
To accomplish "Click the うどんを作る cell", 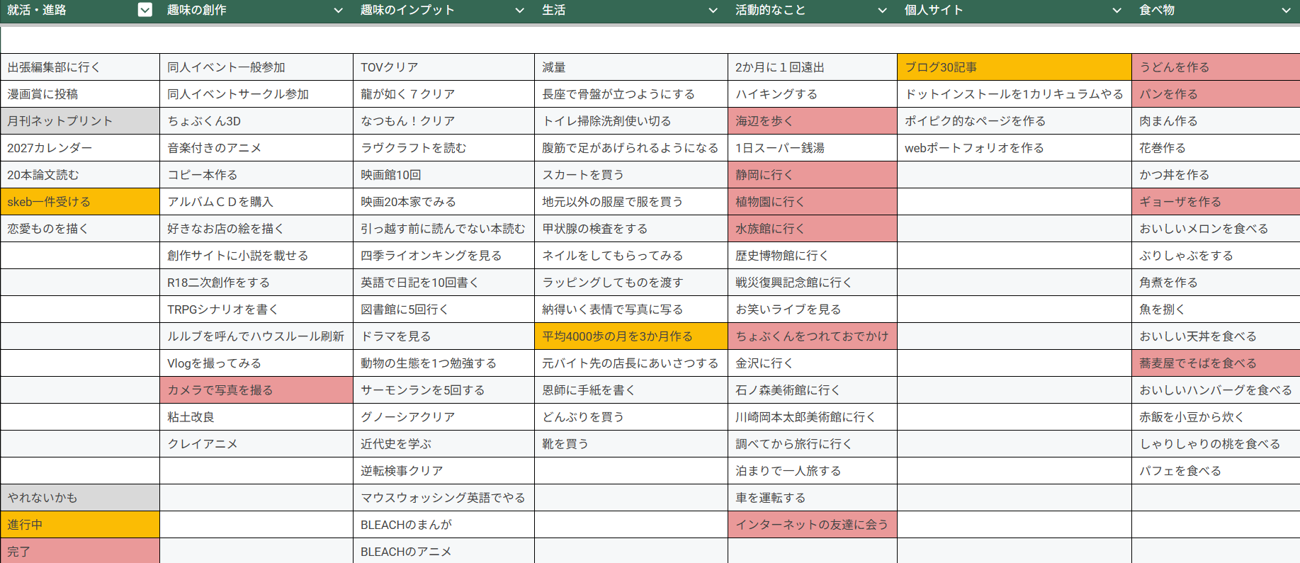I will point(1215,67).
